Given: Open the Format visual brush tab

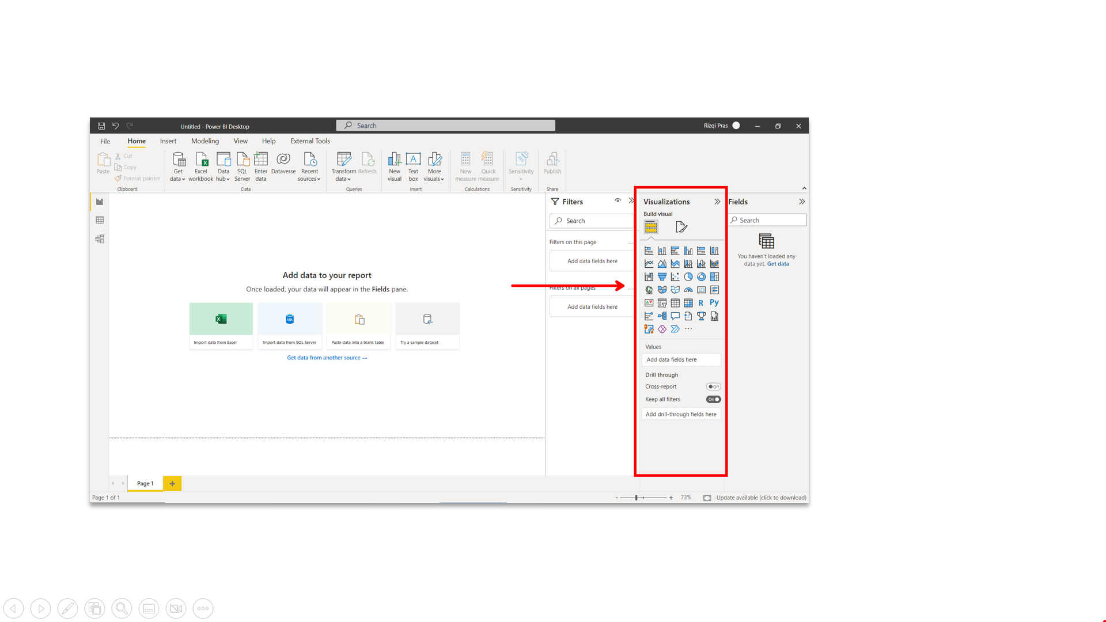Looking at the screenshot, I should tap(681, 227).
